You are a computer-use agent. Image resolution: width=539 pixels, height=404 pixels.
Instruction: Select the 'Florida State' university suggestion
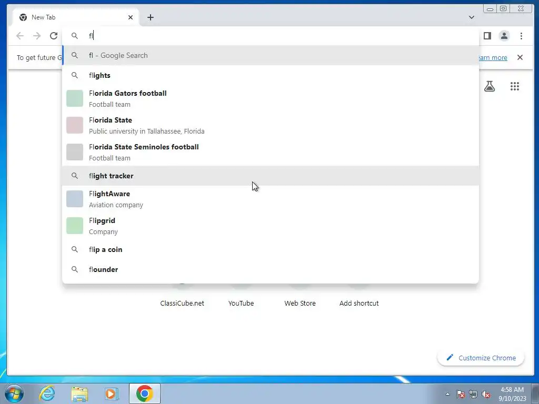coord(271,125)
